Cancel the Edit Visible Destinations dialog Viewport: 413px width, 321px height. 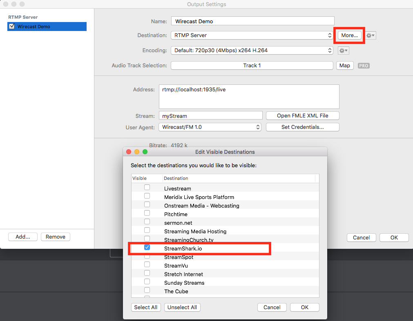pyautogui.click(x=272, y=307)
